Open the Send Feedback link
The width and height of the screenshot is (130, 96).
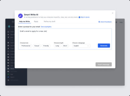click(x=106, y=22)
